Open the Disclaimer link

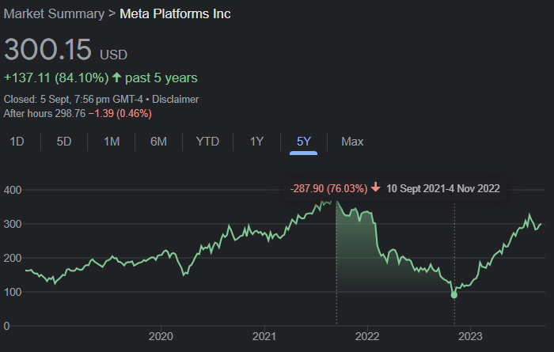175,100
